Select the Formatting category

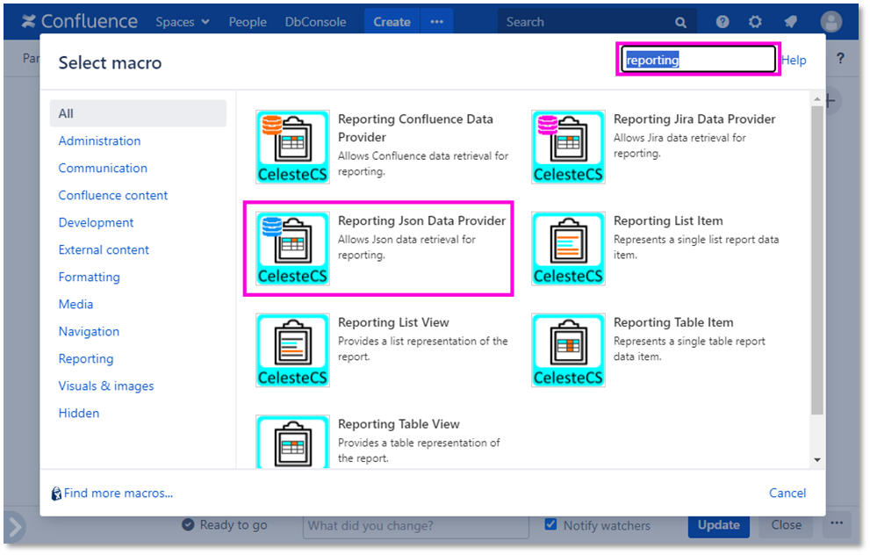pos(89,277)
